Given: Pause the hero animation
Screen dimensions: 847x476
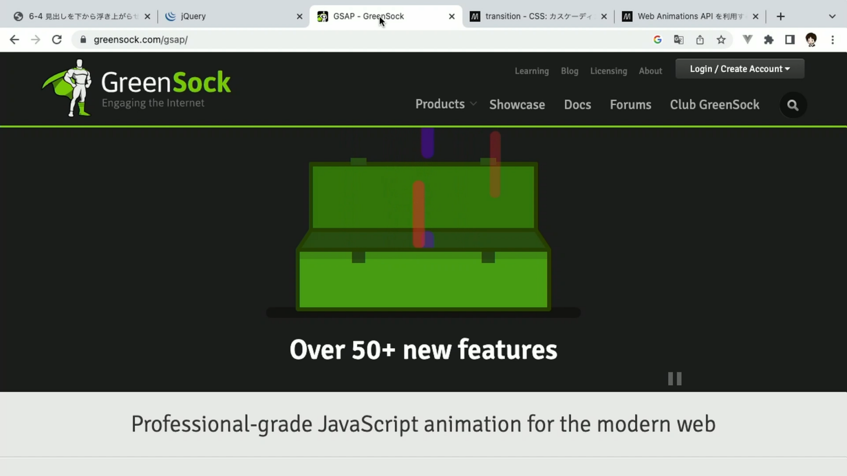Looking at the screenshot, I should click(x=674, y=379).
